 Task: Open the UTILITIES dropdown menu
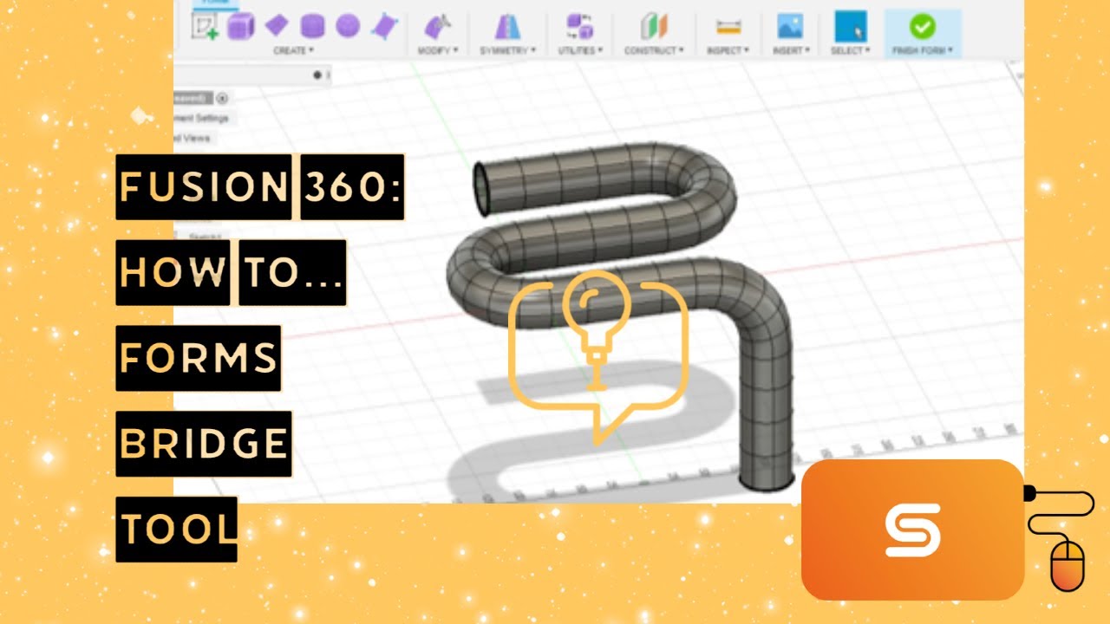tap(578, 50)
